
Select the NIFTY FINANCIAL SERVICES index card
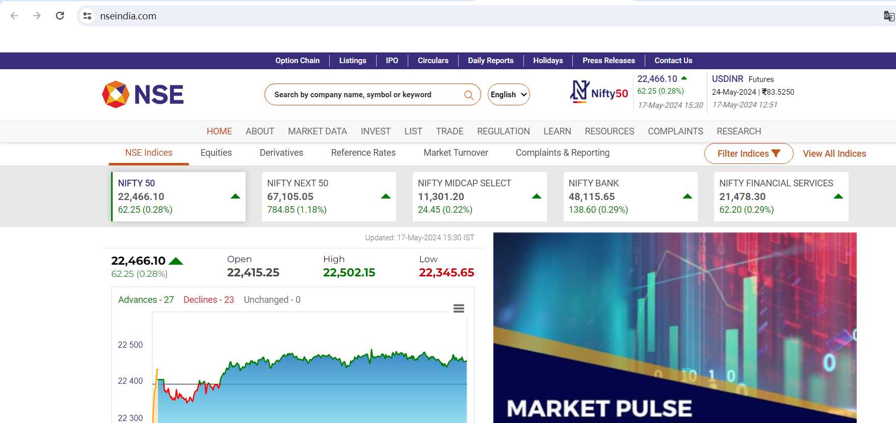pos(781,196)
